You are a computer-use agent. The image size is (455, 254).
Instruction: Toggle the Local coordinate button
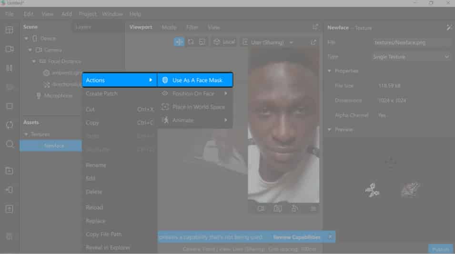pyautogui.click(x=224, y=42)
